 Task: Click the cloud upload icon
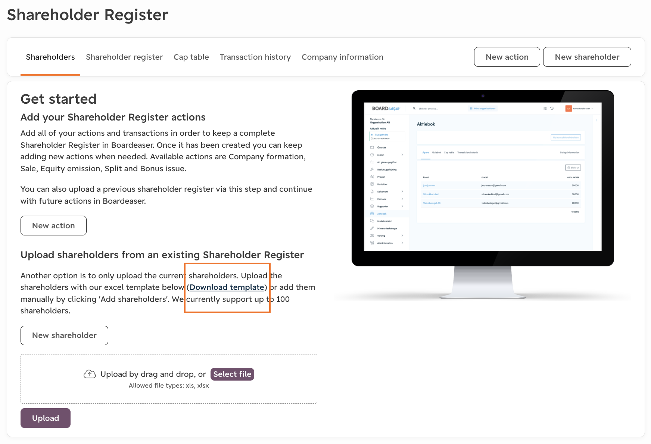(90, 374)
